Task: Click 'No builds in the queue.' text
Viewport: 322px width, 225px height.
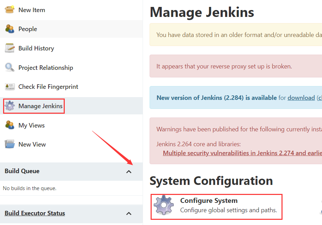Action: [x=29, y=188]
